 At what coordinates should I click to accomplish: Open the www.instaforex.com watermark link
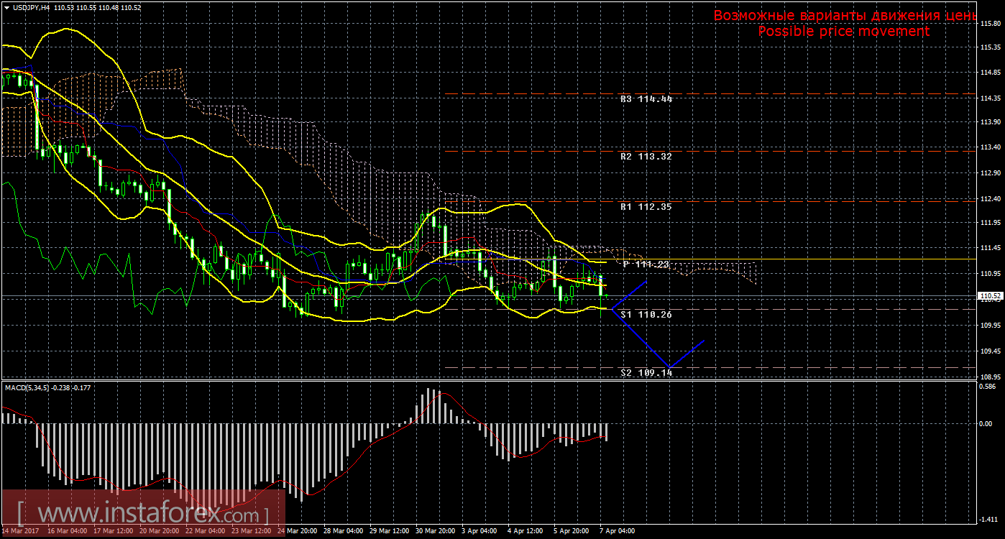pos(142,514)
